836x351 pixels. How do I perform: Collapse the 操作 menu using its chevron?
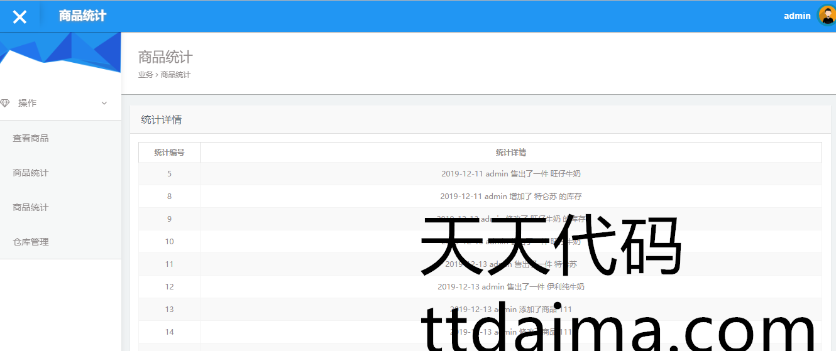[x=104, y=104]
